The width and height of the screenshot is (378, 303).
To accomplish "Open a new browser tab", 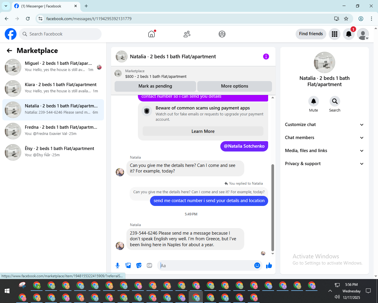I will [x=86, y=6].
